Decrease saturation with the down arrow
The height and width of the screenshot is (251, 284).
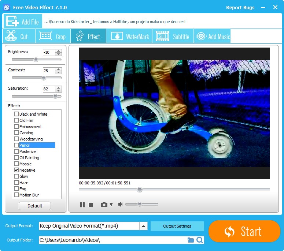coord(58,91)
